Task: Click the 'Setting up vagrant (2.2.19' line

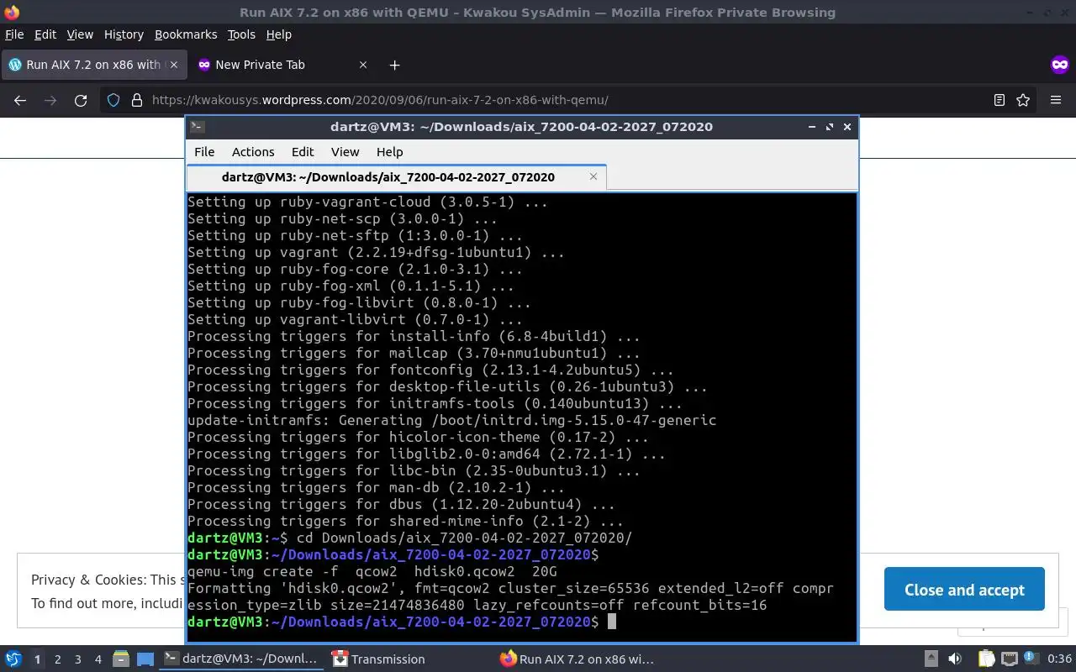Action: coord(376,252)
